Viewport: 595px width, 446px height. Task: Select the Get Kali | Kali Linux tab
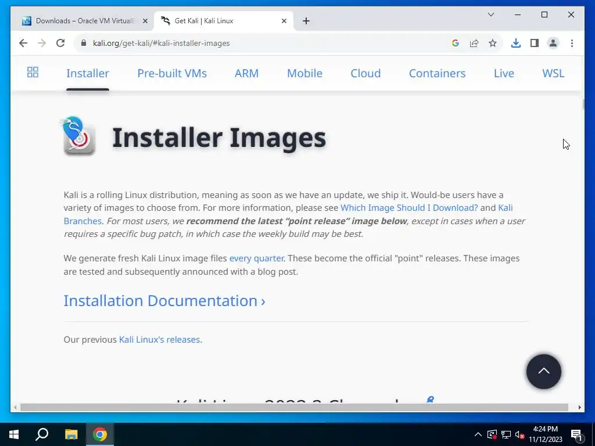pos(224,21)
